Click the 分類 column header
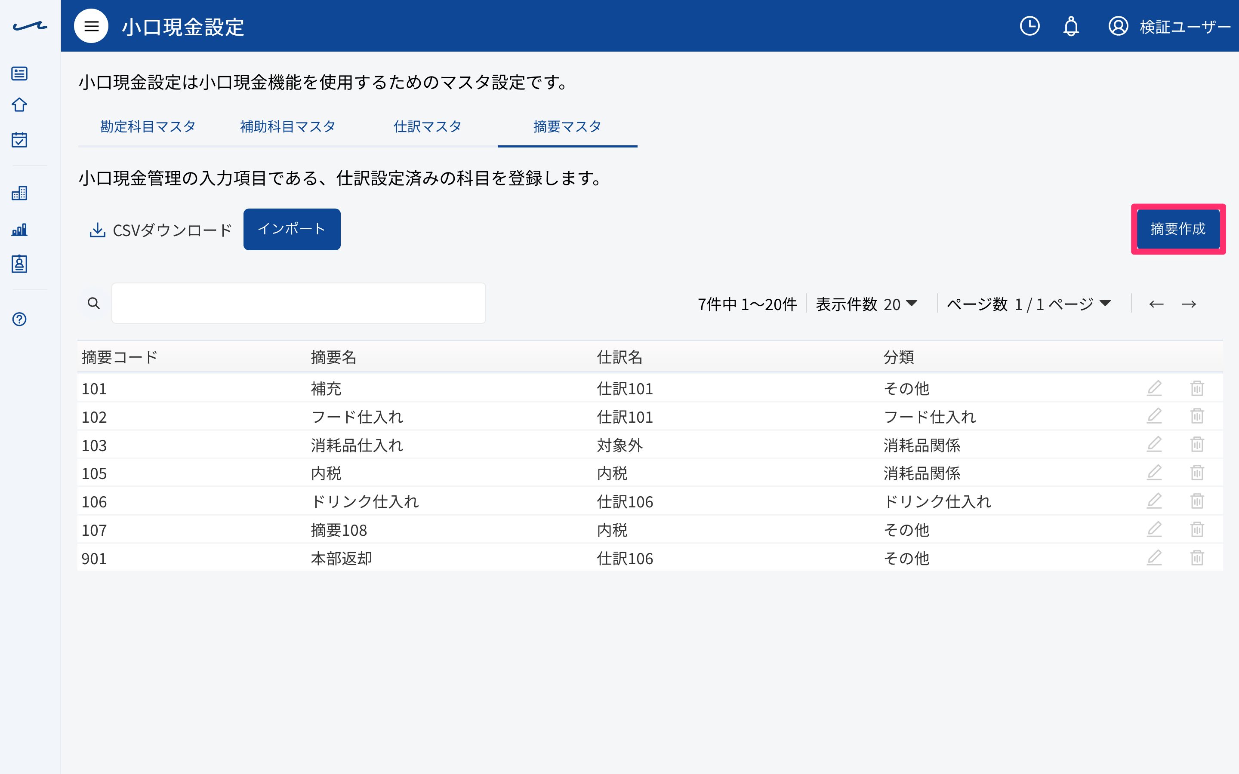 click(x=899, y=357)
